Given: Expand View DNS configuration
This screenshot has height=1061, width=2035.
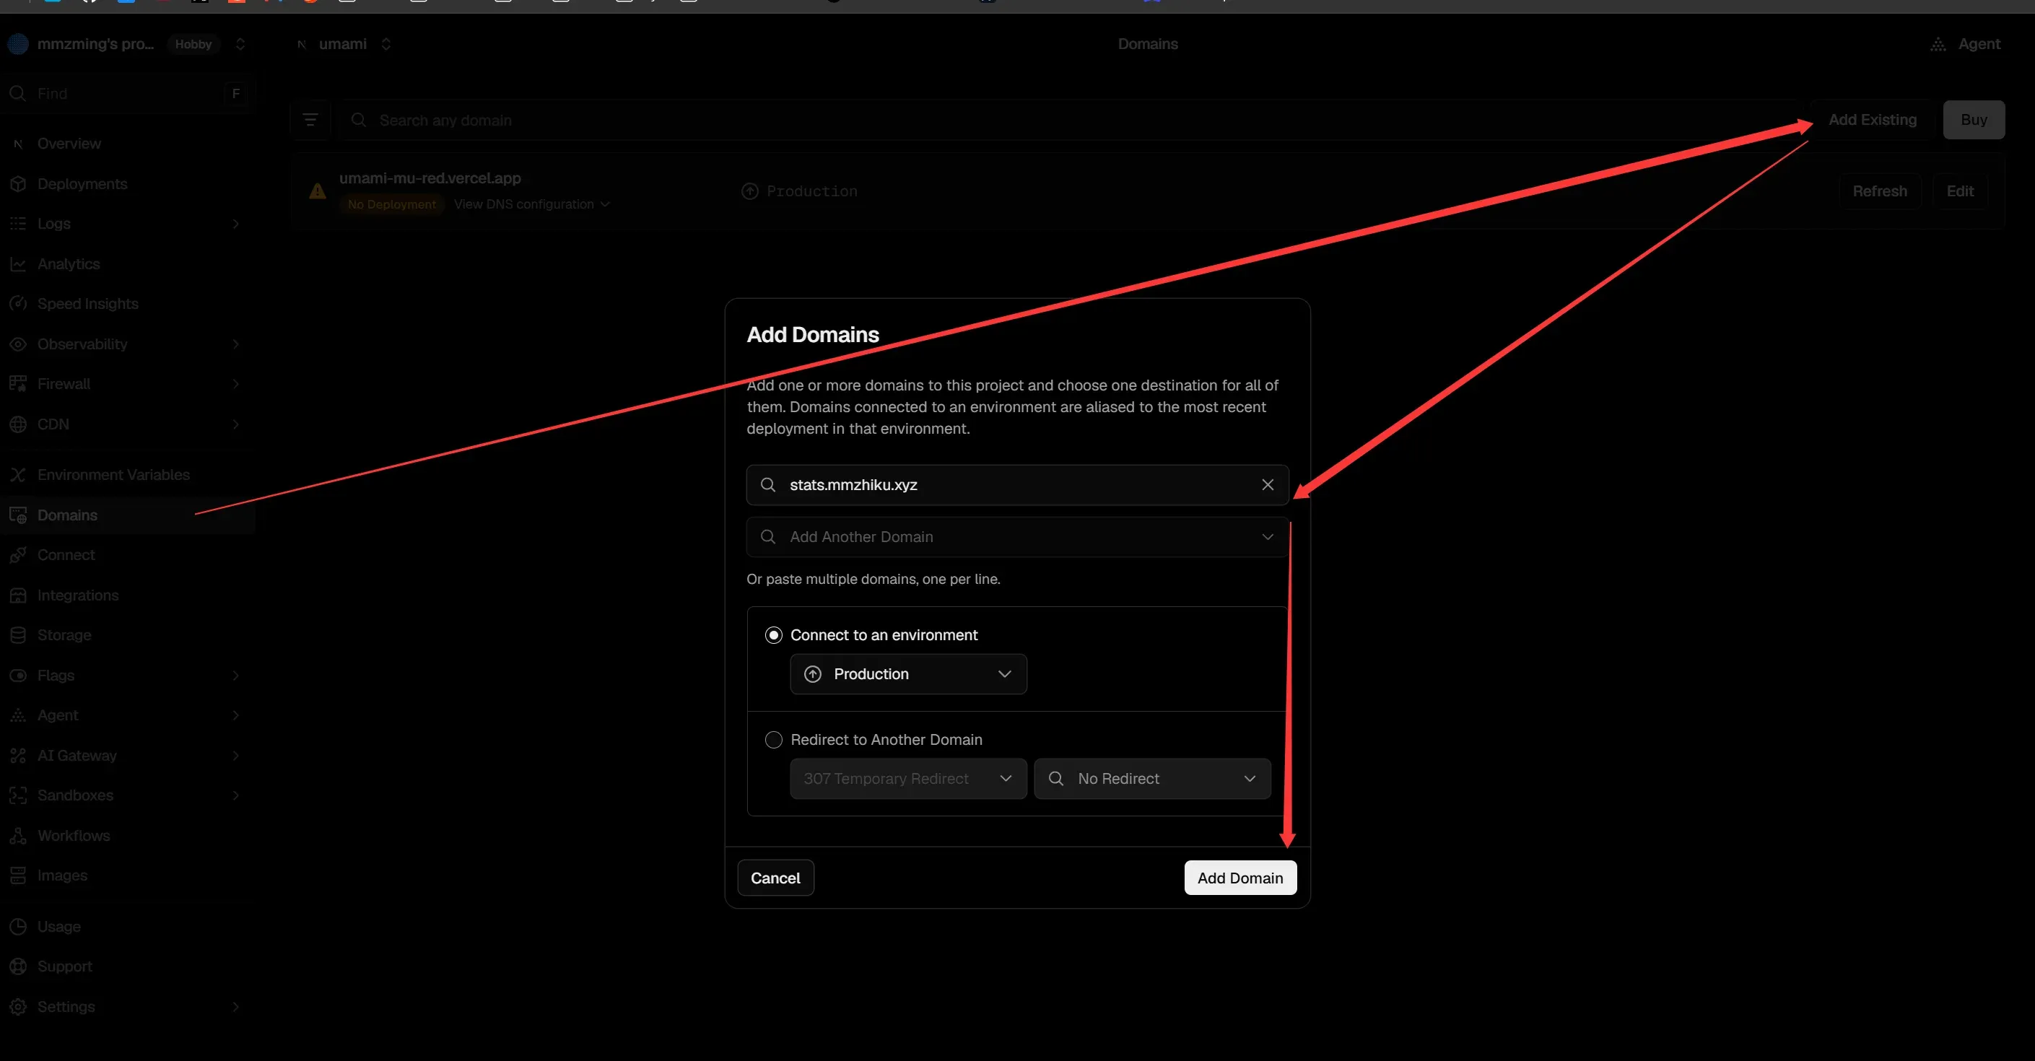Looking at the screenshot, I should pos(531,204).
